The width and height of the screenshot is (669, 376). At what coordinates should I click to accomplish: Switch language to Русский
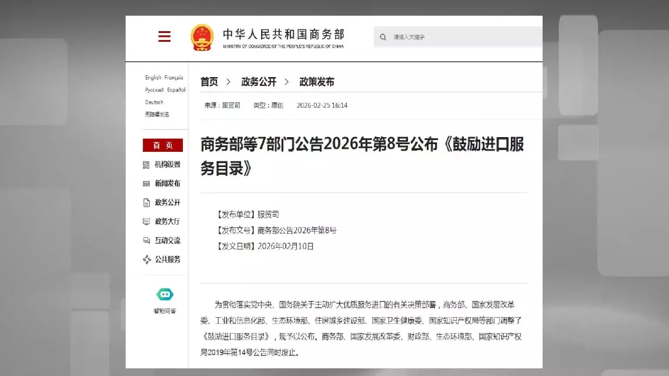pos(154,90)
